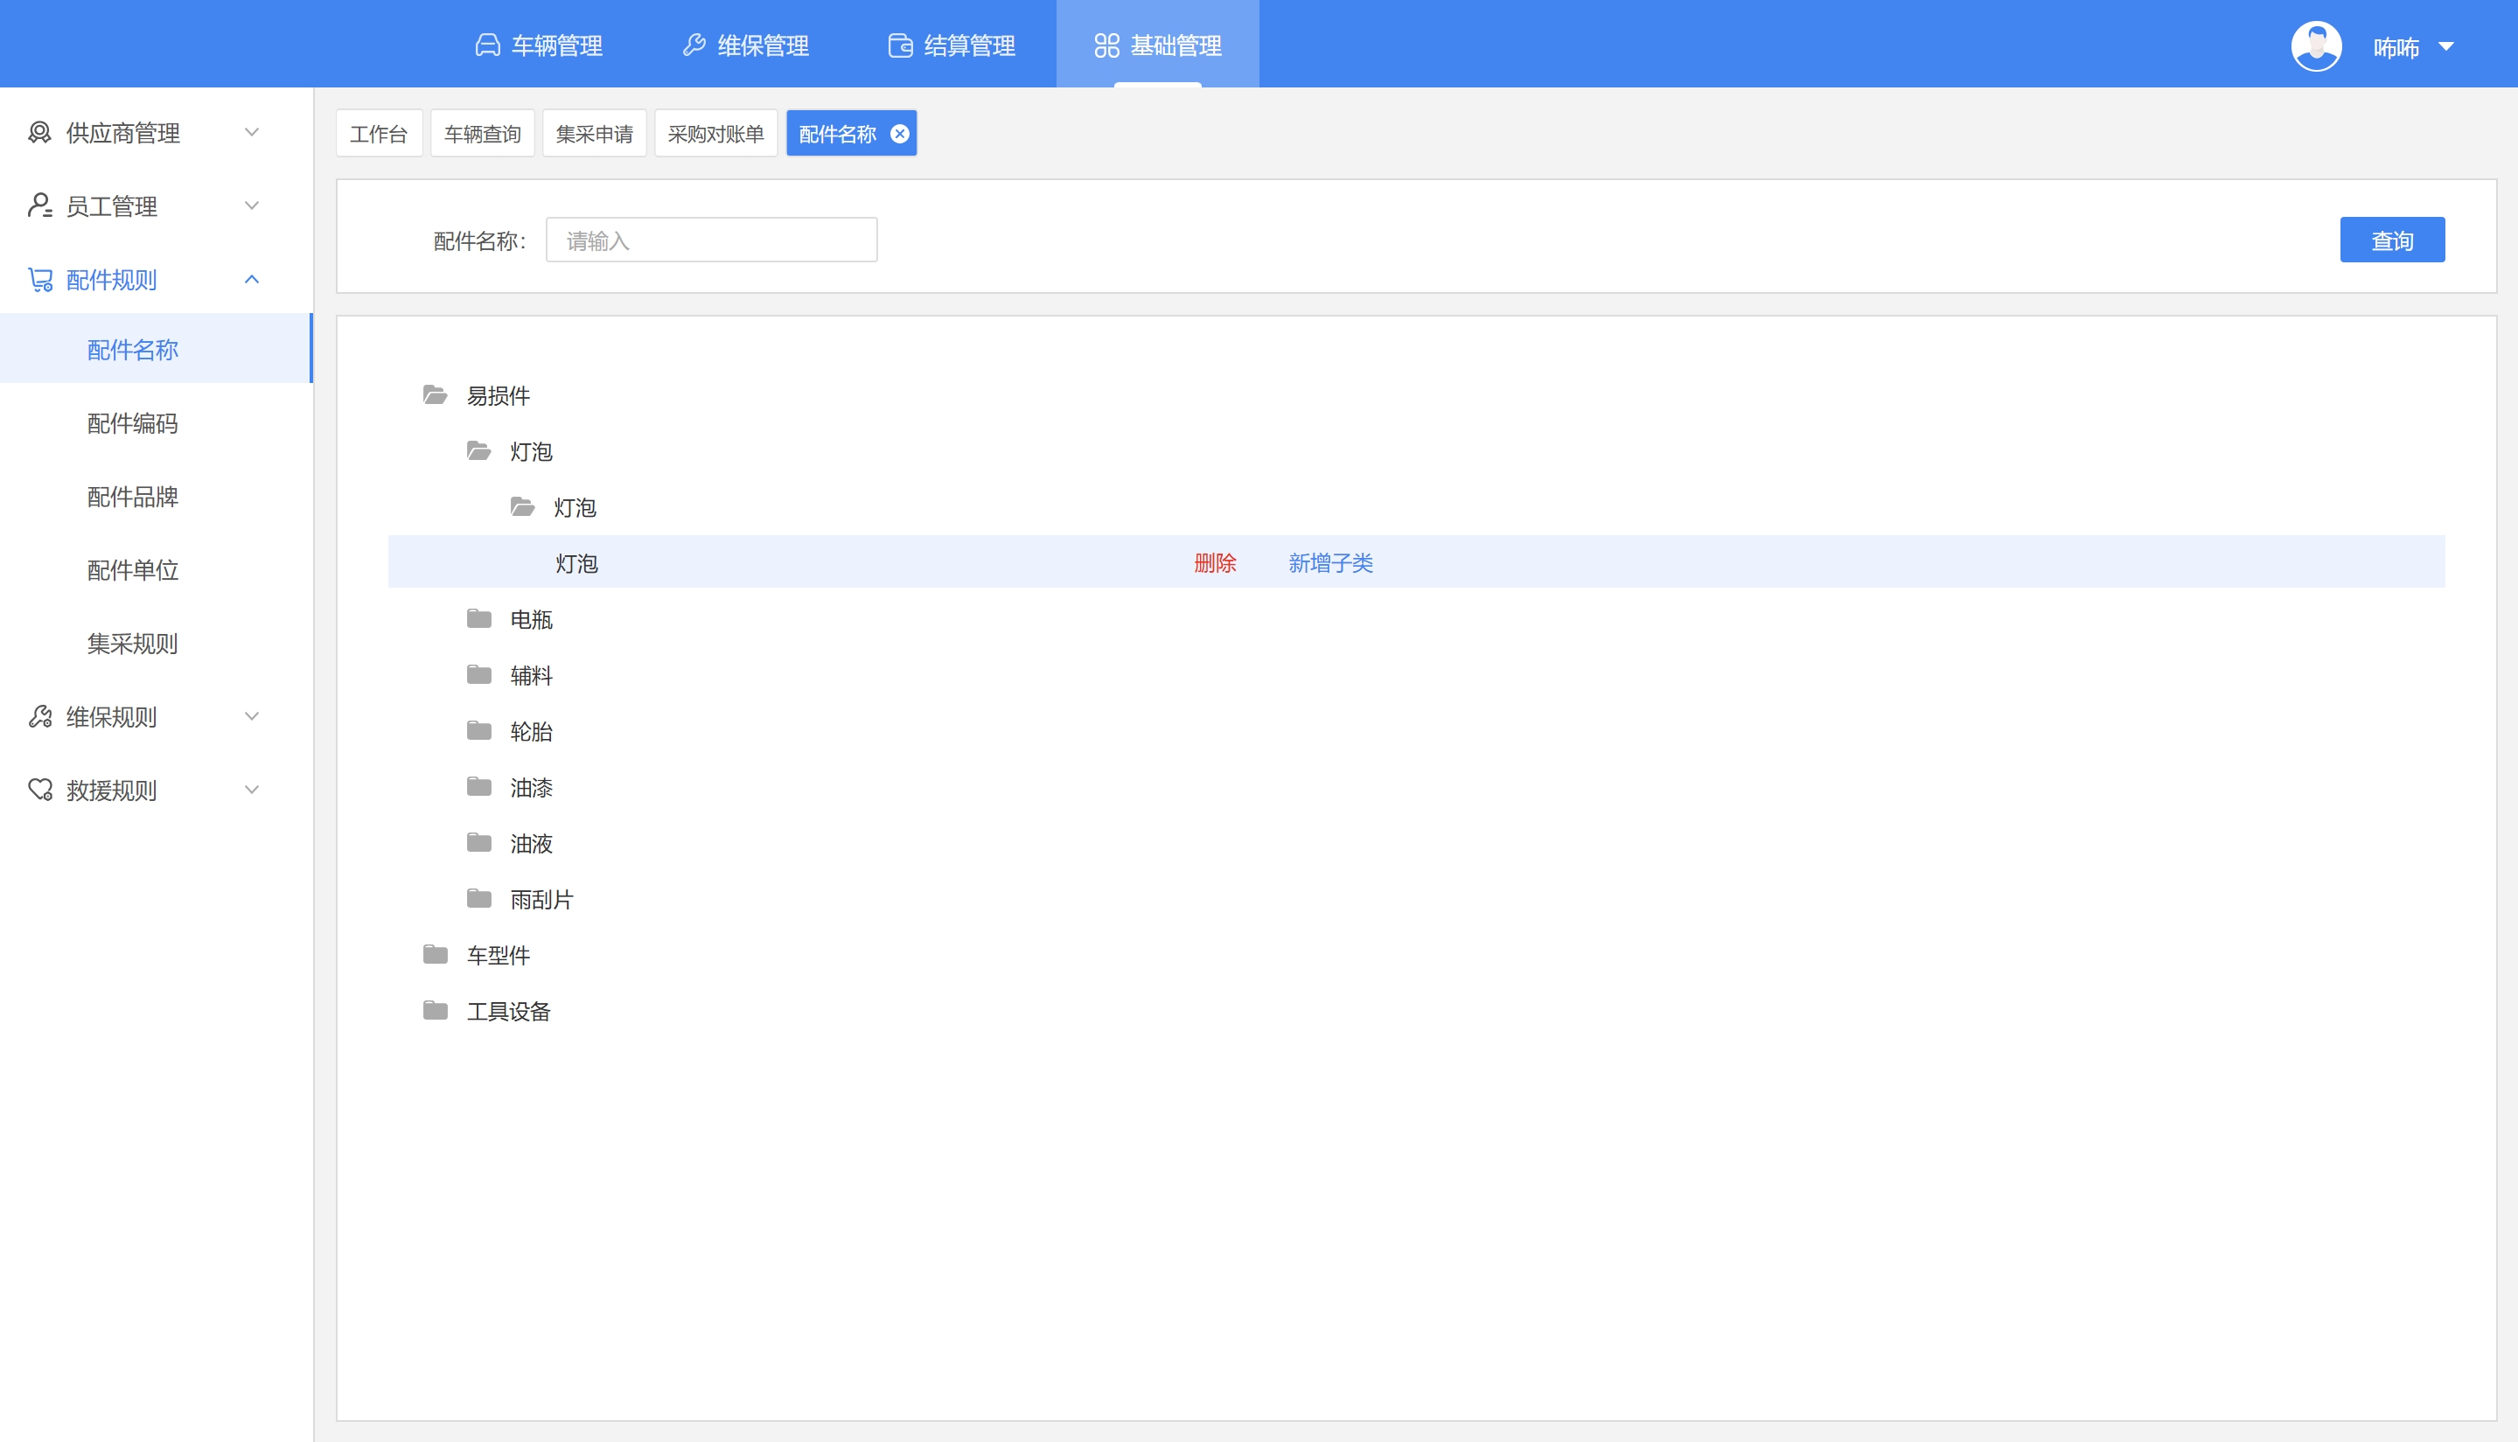The image size is (2518, 1442).
Task: Open 集采规则 in the sidebar
Action: [133, 643]
